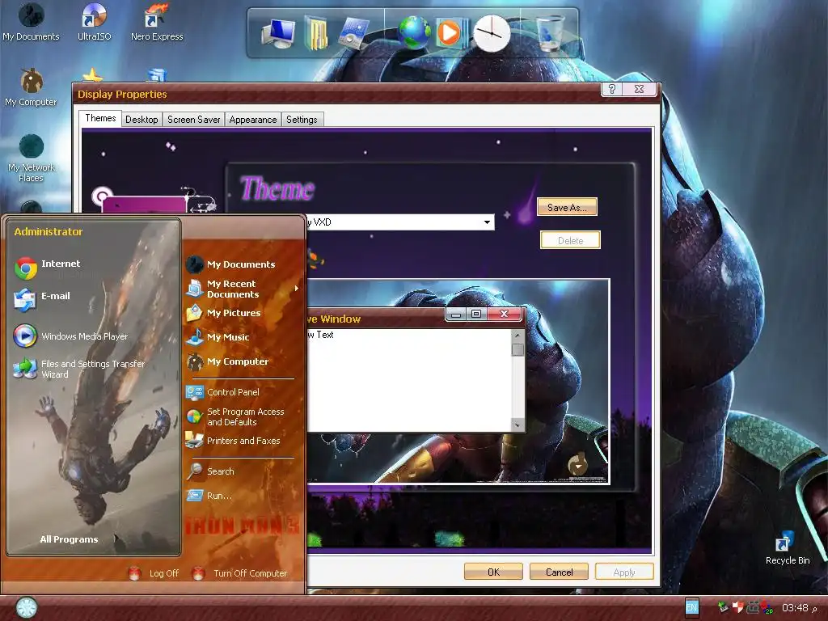Open Files and Settings Transfer Wizard

tap(79, 369)
